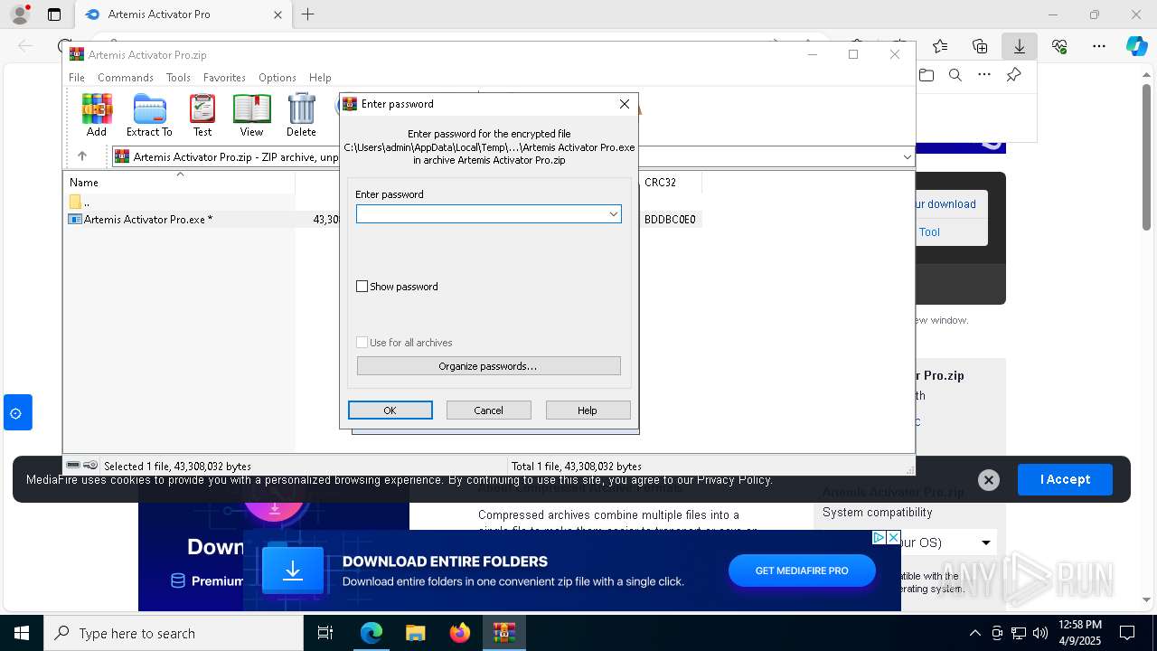1157x651 pixels.
Task: Open the notification center icon
Action: click(1127, 633)
